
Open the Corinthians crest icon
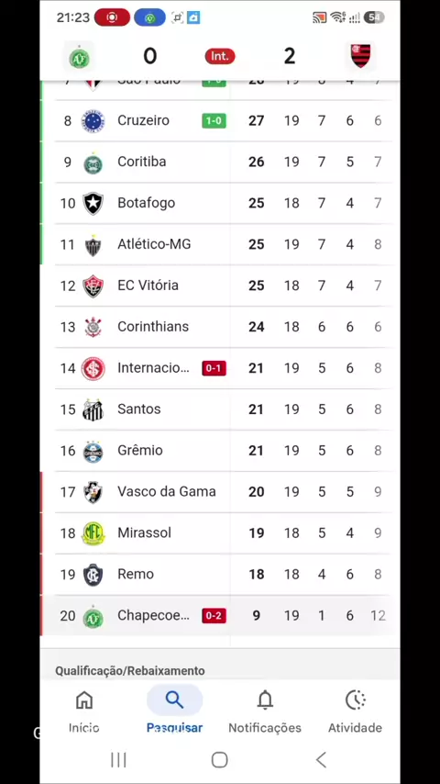click(x=93, y=327)
